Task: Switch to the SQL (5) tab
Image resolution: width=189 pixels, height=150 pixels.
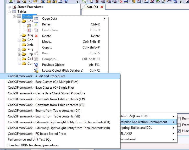Action: pos(92,7)
